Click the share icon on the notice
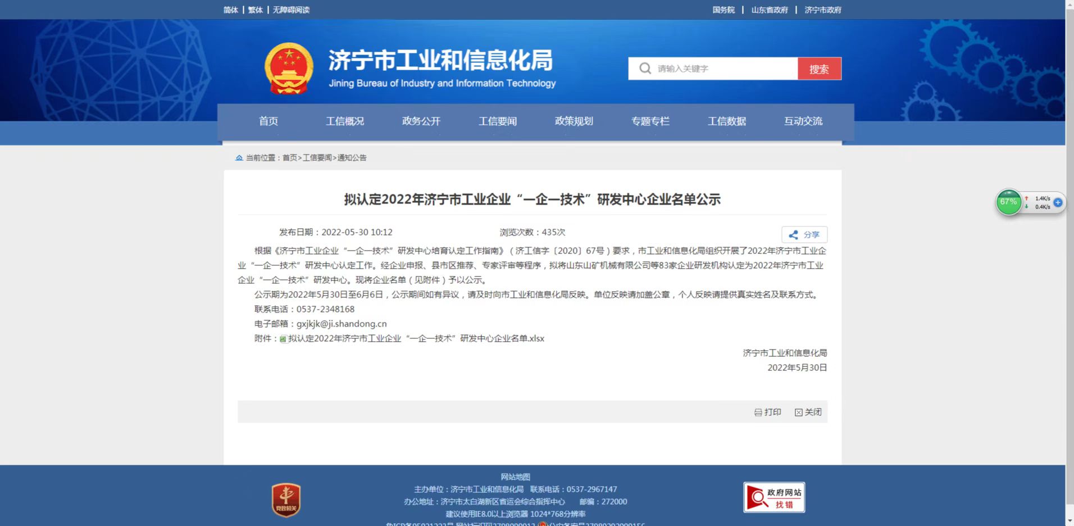1074x526 pixels. [793, 234]
